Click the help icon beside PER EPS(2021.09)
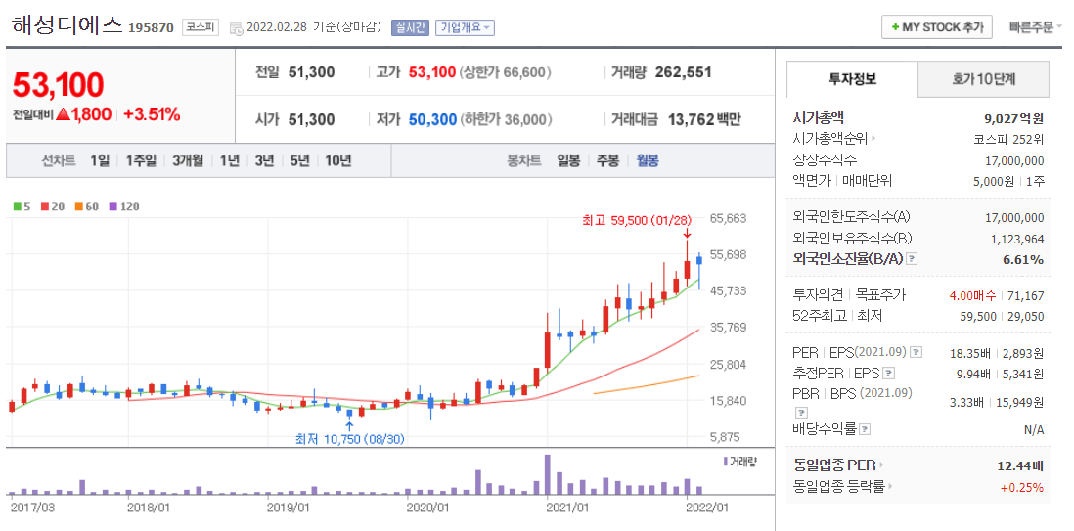Viewport: 1074px width, 531px height. (x=917, y=352)
